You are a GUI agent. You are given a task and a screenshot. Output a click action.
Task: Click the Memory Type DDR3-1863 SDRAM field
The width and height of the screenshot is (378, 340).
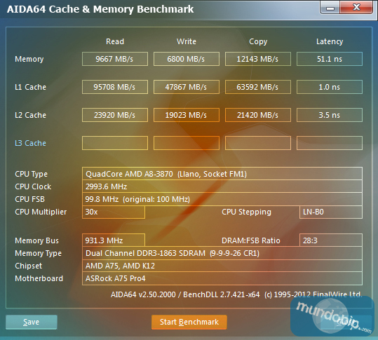tap(222, 253)
